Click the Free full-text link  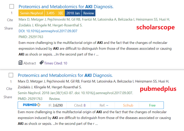[x=152, y=105]
